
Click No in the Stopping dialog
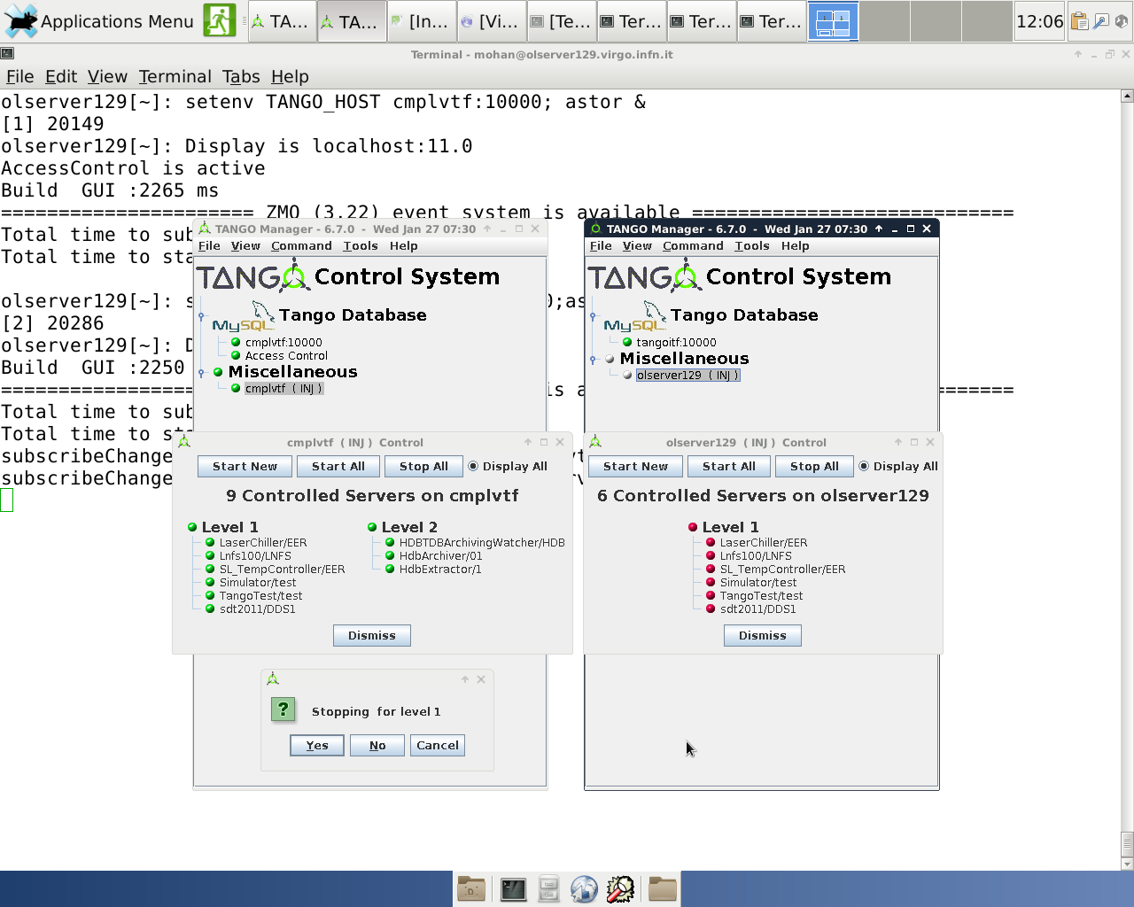(377, 745)
